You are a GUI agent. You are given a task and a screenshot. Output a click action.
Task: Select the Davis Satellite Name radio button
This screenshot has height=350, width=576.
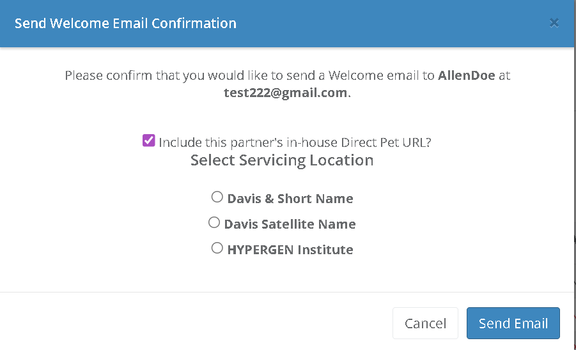(214, 223)
